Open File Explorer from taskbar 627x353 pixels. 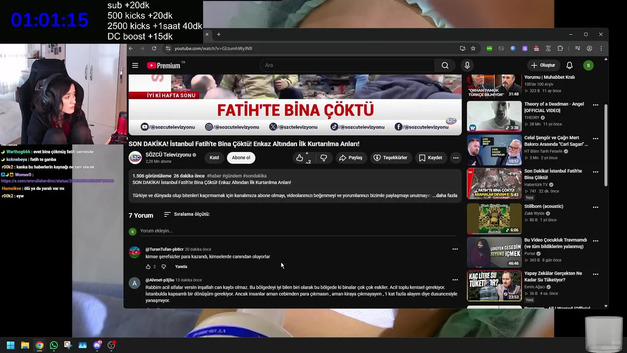point(25,345)
